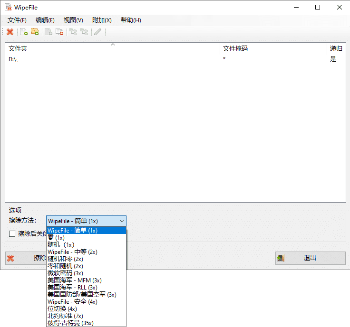This screenshot has width=350, height=327.
Task: Open the 附加(X) menu
Action: pyautogui.click(x=102, y=20)
